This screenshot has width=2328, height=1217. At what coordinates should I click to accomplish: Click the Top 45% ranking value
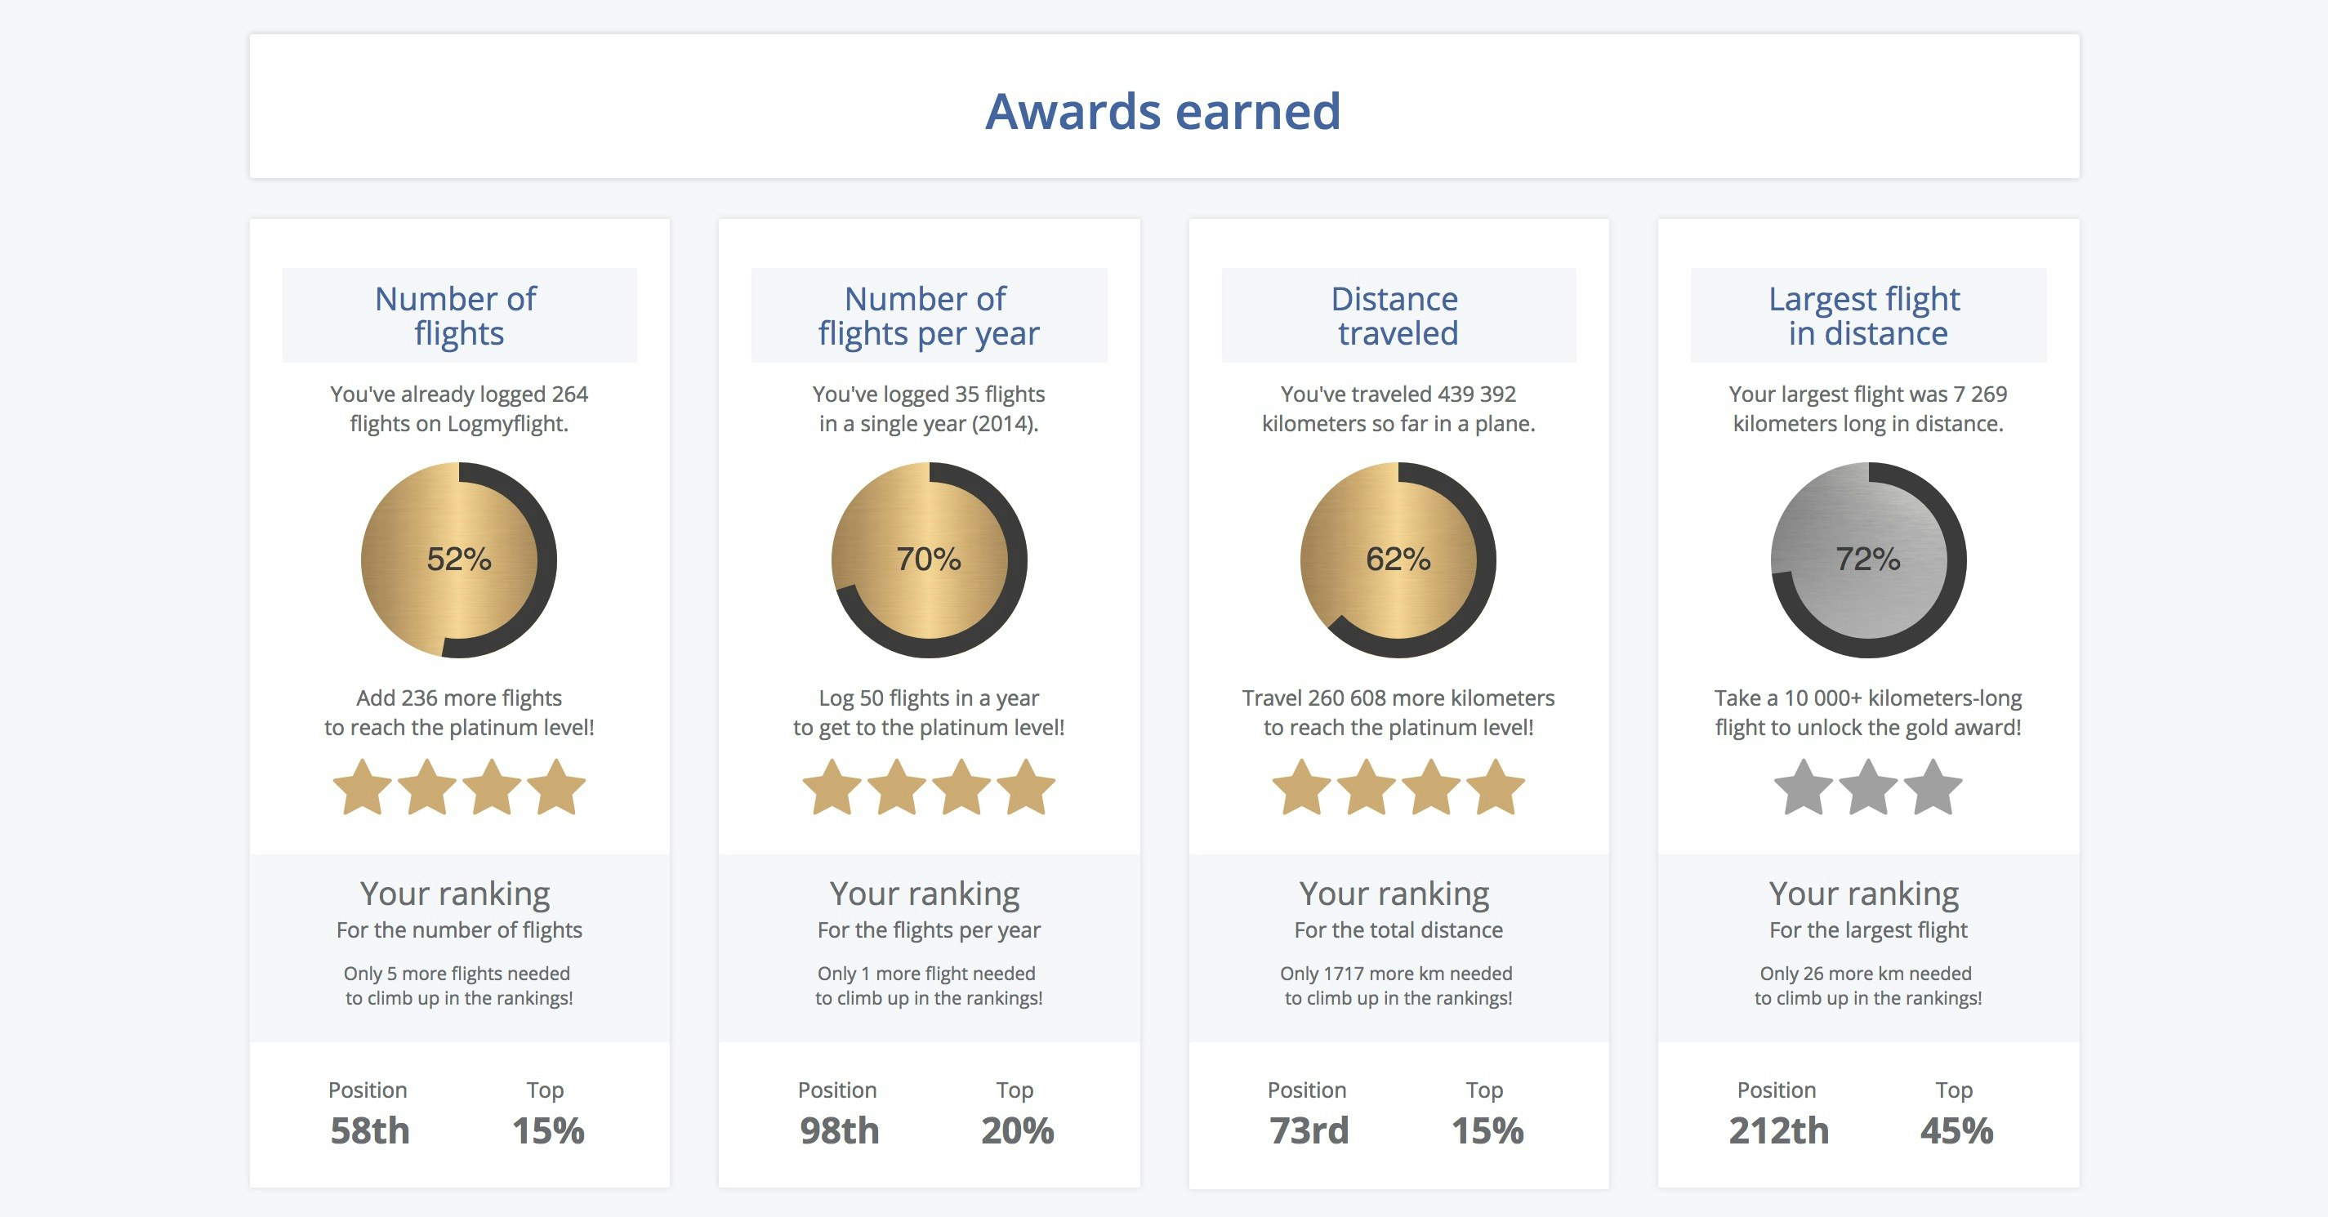pyautogui.click(x=1956, y=1130)
